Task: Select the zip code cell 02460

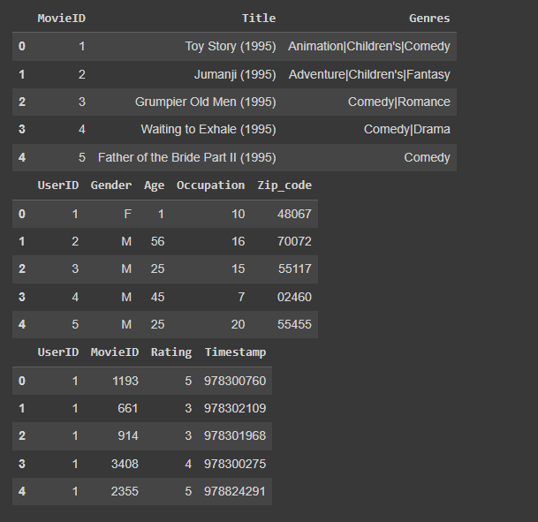Action: coord(294,297)
